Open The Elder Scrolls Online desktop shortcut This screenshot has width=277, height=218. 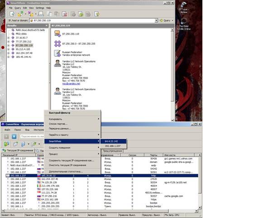tap(184, 24)
